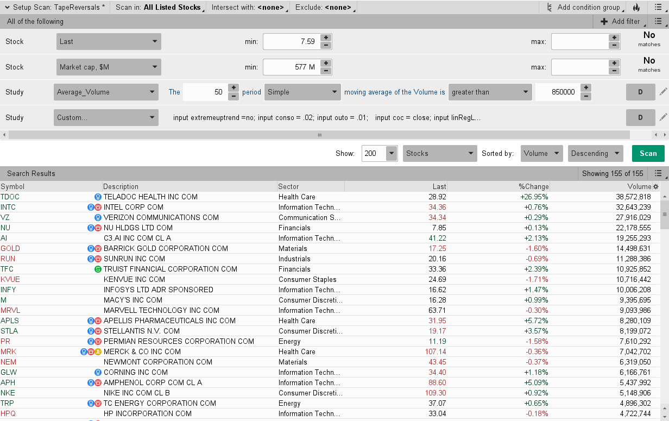Click the horizontal scrollbar thumb under filters
Screen dimensions: 669x421
[319, 135]
